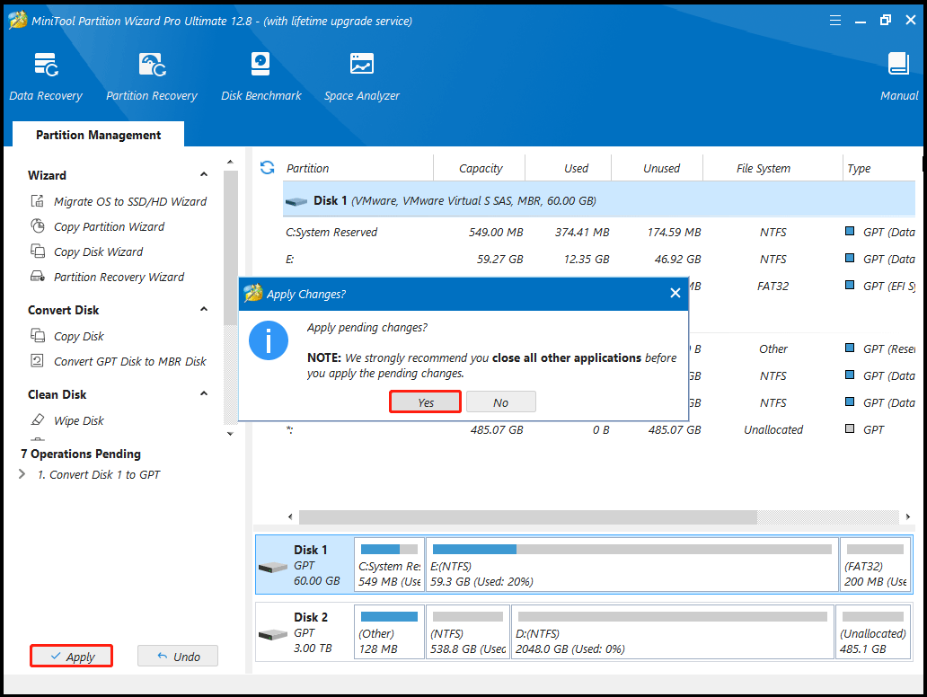
Task: Collapse the Clean Disk section
Action: 203,393
